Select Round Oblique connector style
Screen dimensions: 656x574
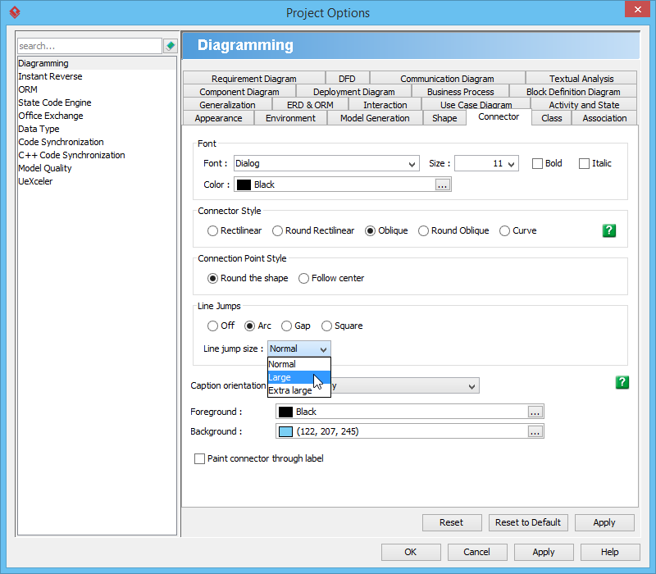click(x=423, y=231)
